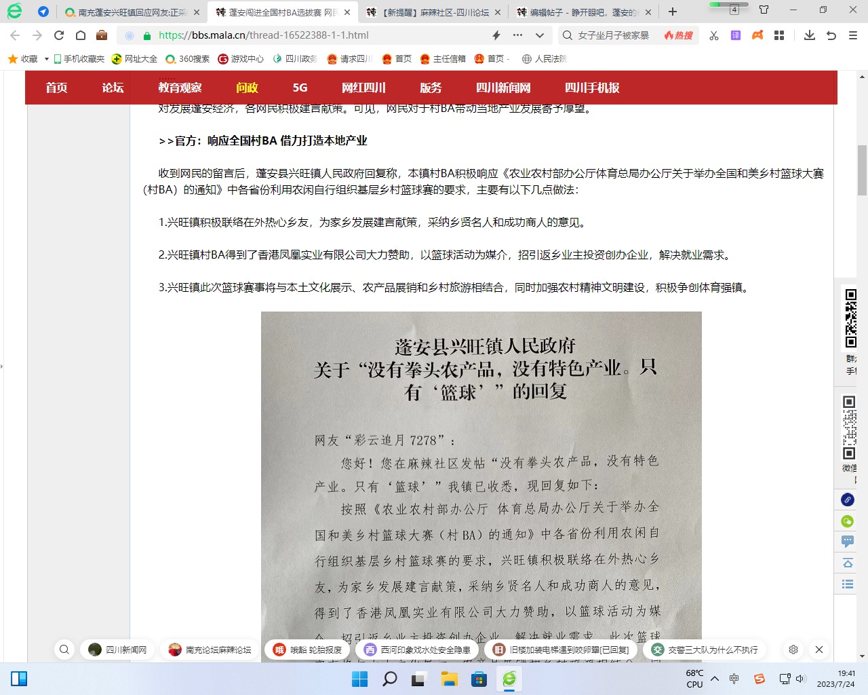
Task: Click the purple translate icon in toolbar
Action: tap(736, 35)
